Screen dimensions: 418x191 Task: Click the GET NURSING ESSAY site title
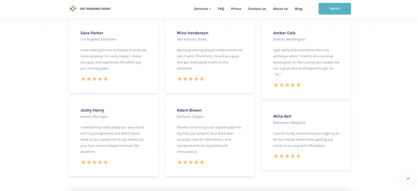[x=95, y=9]
